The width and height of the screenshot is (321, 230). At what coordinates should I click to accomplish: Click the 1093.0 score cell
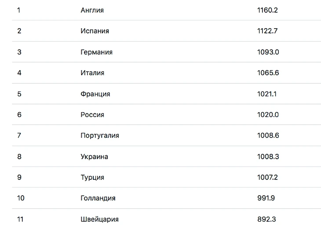click(x=268, y=52)
